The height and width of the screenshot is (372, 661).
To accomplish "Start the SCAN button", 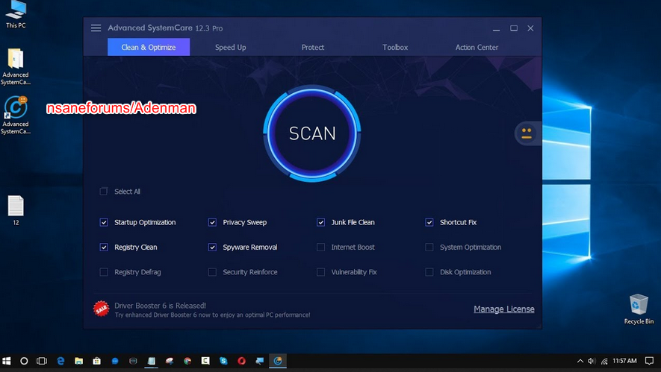I will coord(312,133).
